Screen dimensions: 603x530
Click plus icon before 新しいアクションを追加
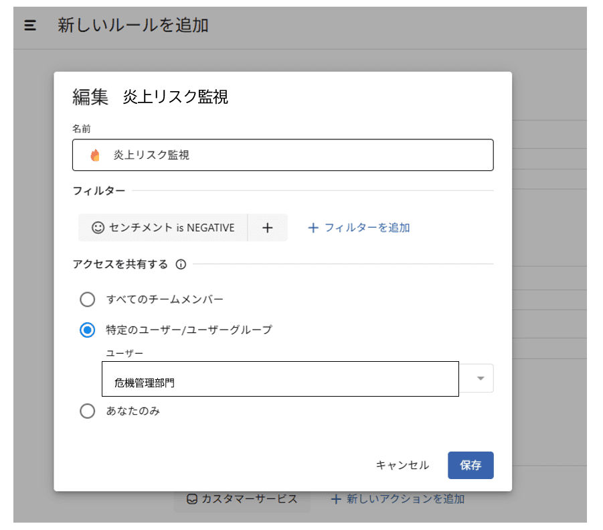tap(336, 499)
